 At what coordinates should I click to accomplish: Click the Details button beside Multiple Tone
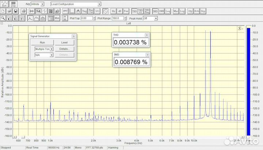tap(64, 49)
